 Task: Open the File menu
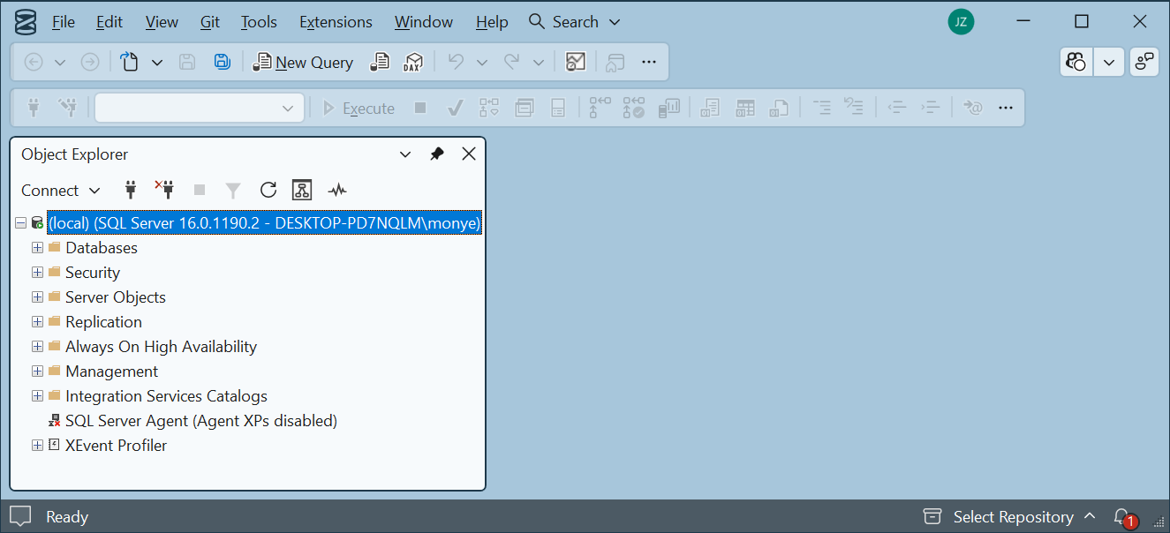(x=64, y=22)
